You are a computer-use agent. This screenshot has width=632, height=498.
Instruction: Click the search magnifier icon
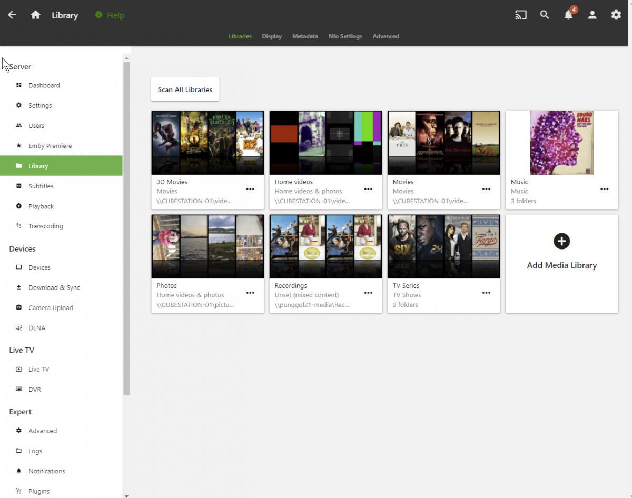(545, 15)
